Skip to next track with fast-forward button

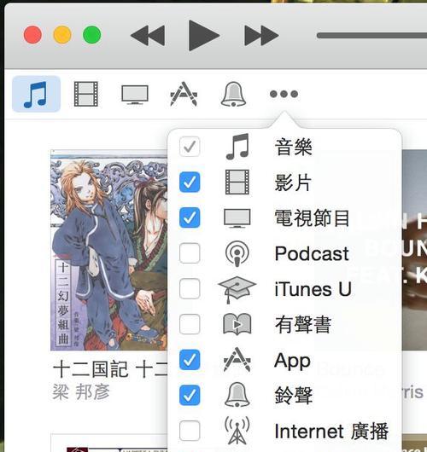[261, 36]
